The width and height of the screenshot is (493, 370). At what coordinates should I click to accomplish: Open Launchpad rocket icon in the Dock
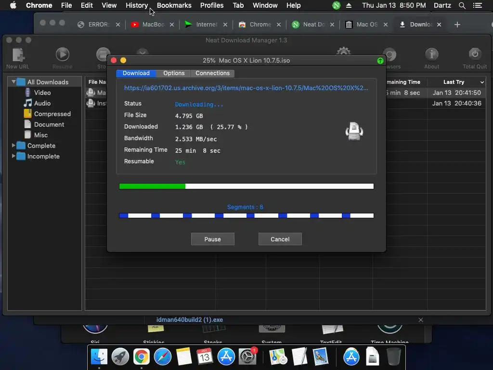point(120,357)
